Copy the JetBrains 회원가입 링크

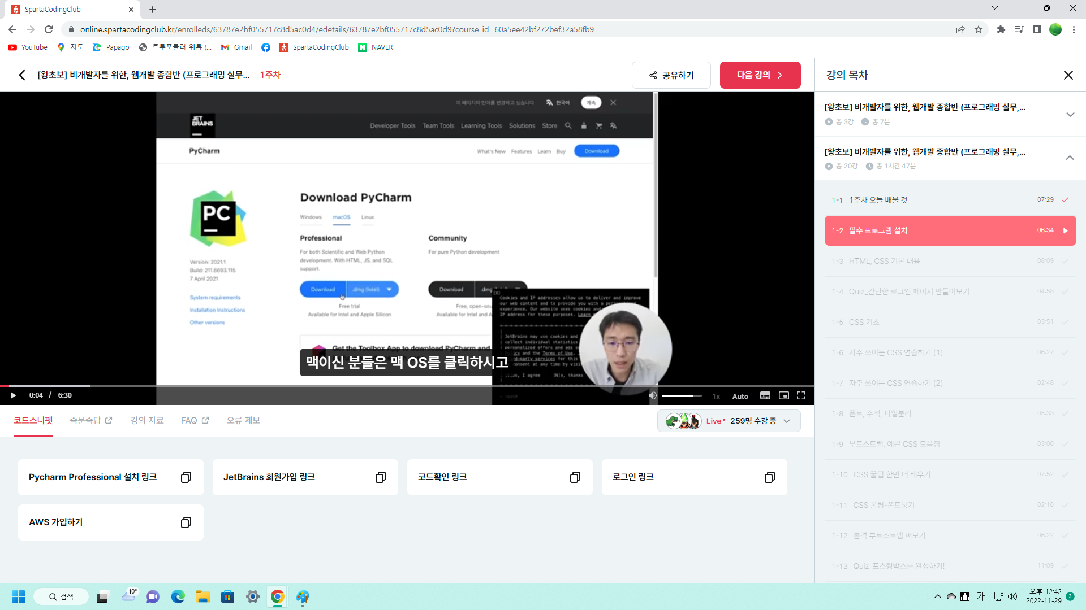[x=380, y=477]
